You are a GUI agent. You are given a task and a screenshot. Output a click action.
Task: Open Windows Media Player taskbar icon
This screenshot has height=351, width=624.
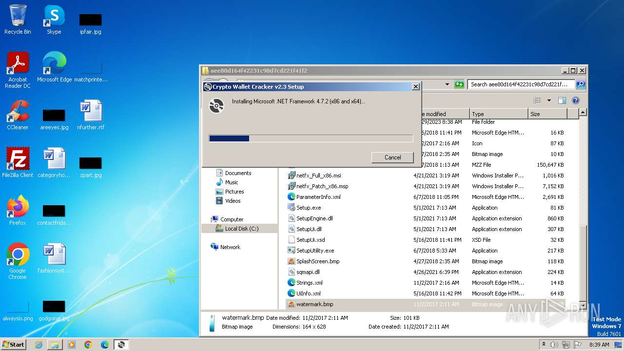pos(72,345)
